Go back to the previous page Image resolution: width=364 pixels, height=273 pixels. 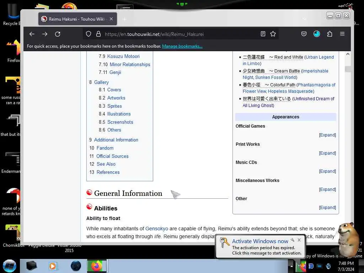pos(32,34)
